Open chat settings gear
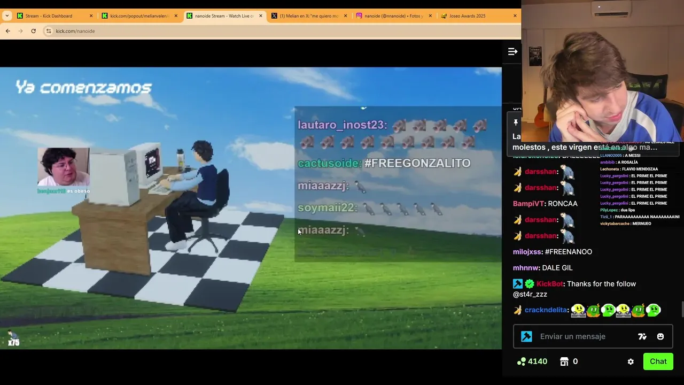 coord(631,361)
